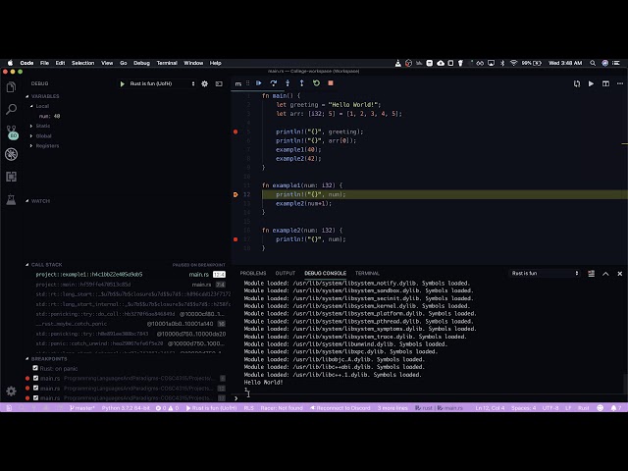The height and width of the screenshot is (471, 628).
Task: Split the editor to the side
Action: [605, 83]
